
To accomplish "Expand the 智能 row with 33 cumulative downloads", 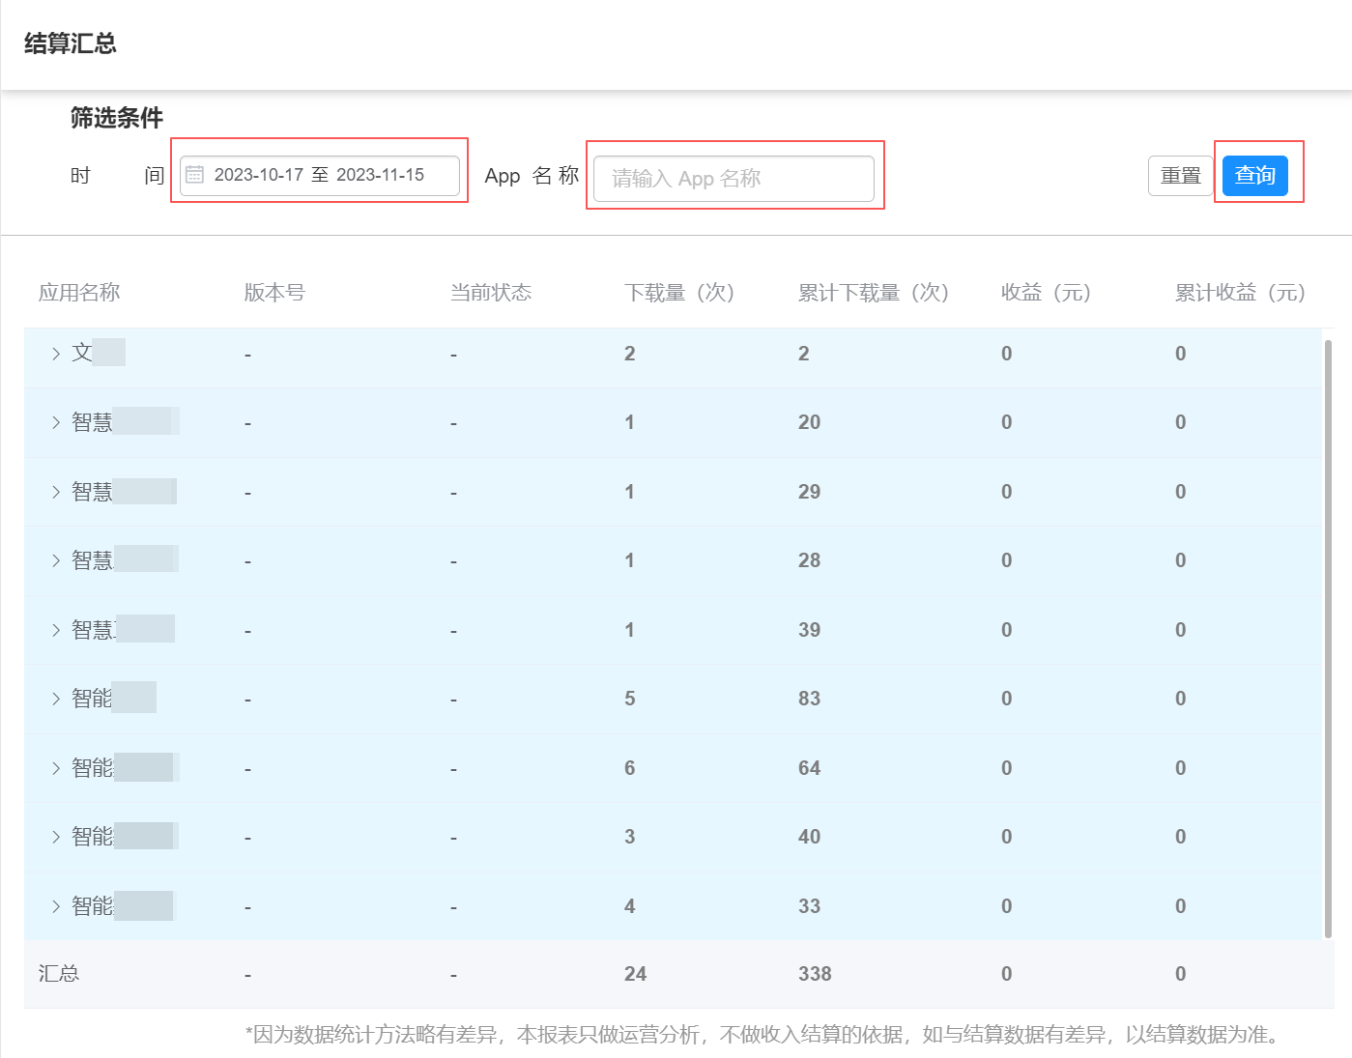I will pyautogui.click(x=56, y=906).
